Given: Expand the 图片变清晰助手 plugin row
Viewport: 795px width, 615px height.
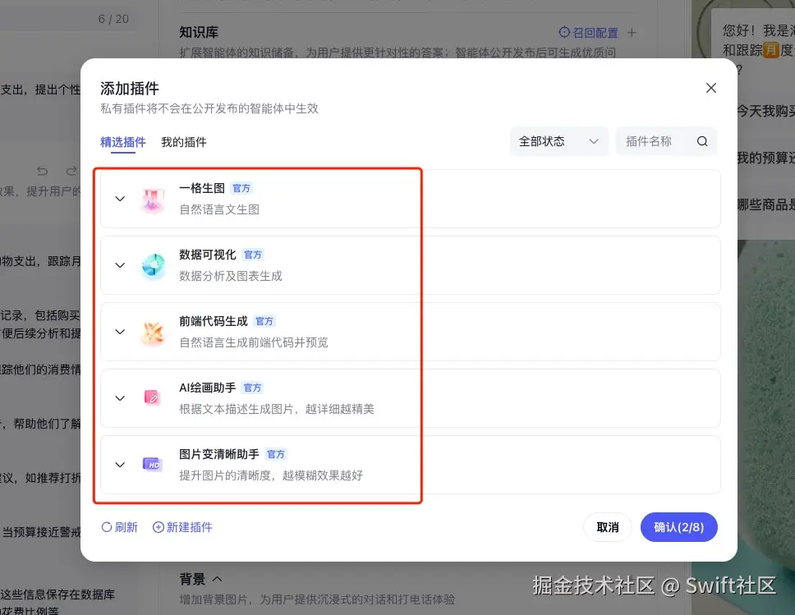Looking at the screenshot, I should [120, 465].
